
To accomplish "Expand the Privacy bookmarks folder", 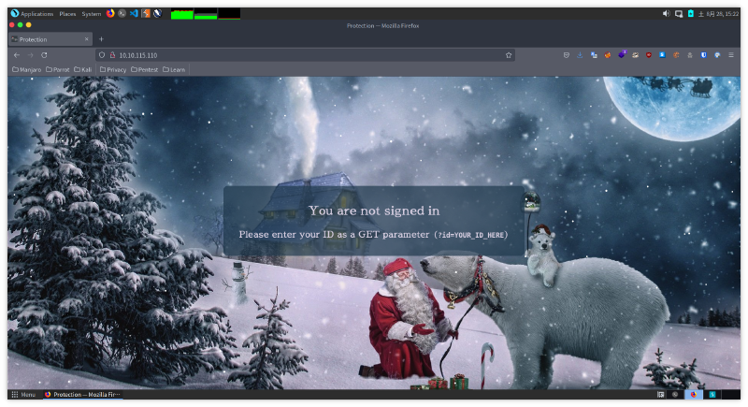I will click(x=112, y=69).
